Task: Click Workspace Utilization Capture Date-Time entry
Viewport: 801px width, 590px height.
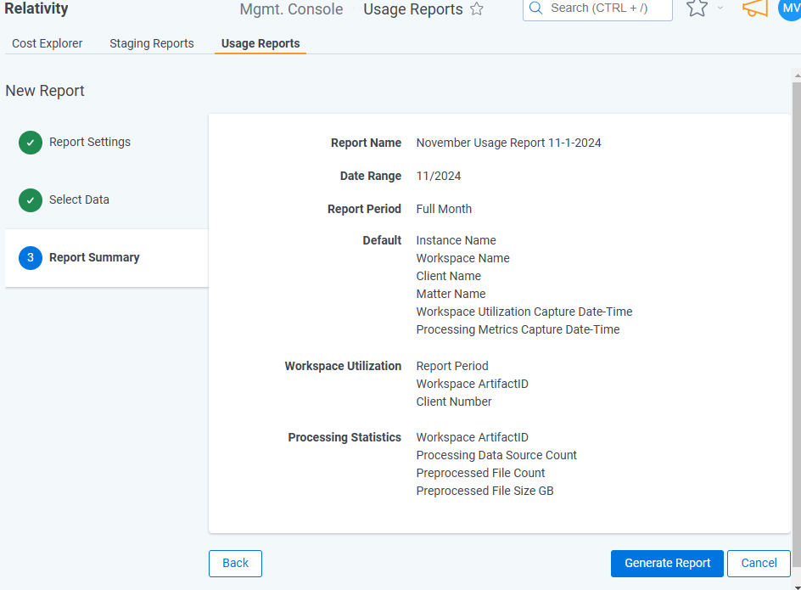Action: point(524,312)
